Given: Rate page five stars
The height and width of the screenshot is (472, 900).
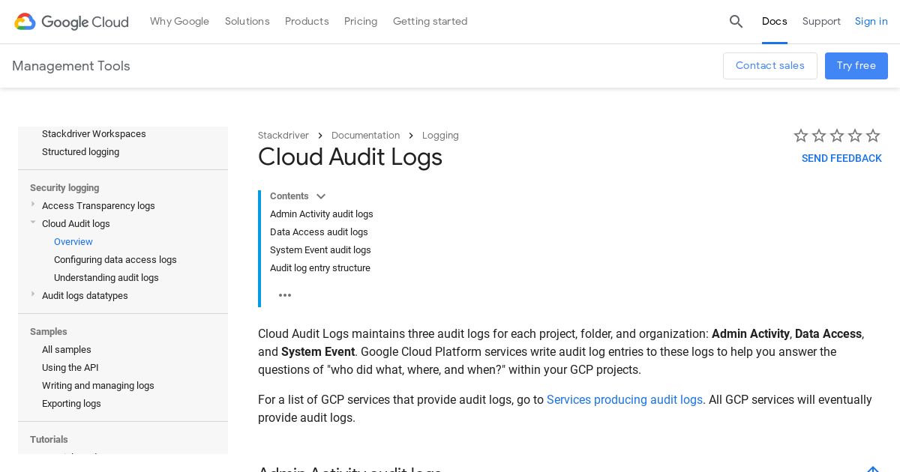Looking at the screenshot, I should pyautogui.click(x=873, y=136).
